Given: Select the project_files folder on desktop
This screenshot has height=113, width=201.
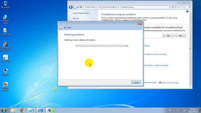Looking at the screenshot, I should 5,31.
